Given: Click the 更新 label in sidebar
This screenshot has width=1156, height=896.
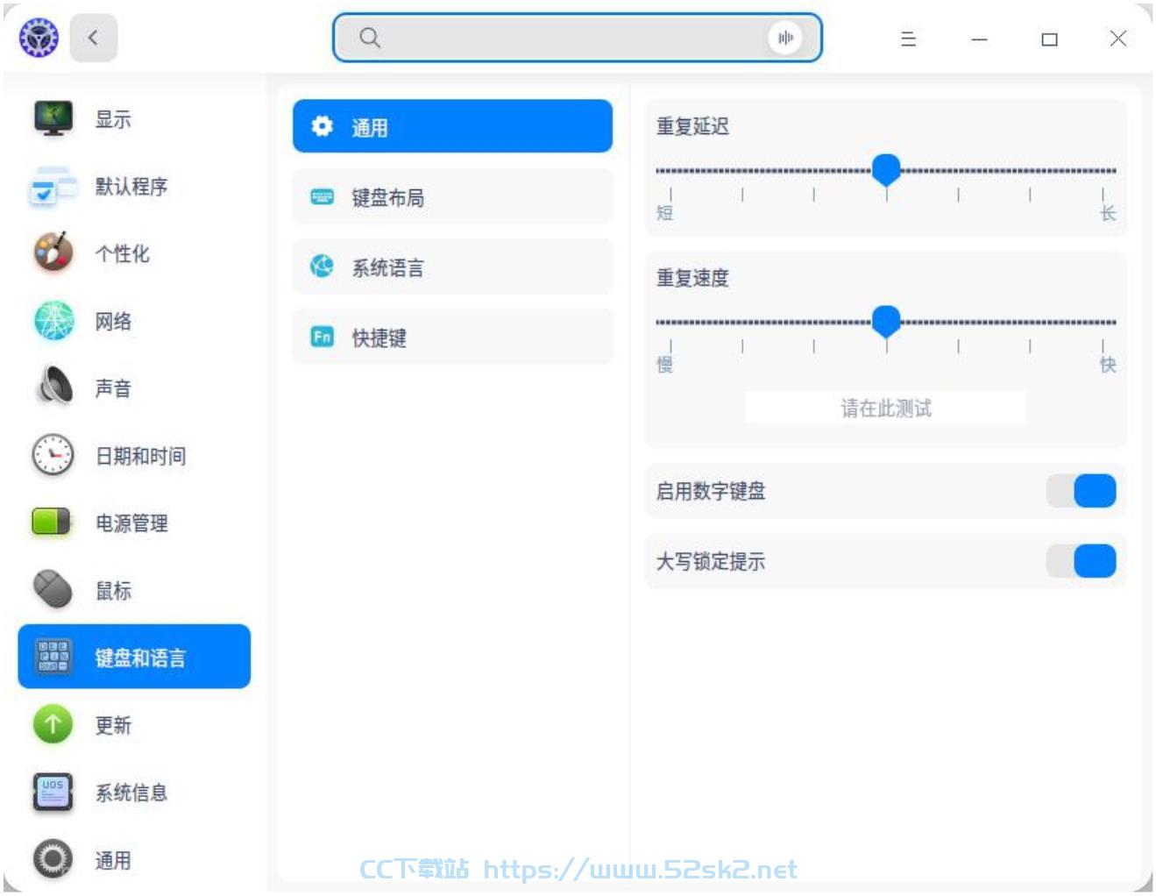Looking at the screenshot, I should point(113,725).
